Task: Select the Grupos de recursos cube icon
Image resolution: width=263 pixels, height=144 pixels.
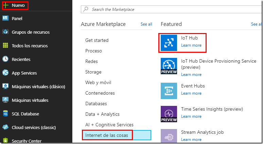Action: coord(5,32)
